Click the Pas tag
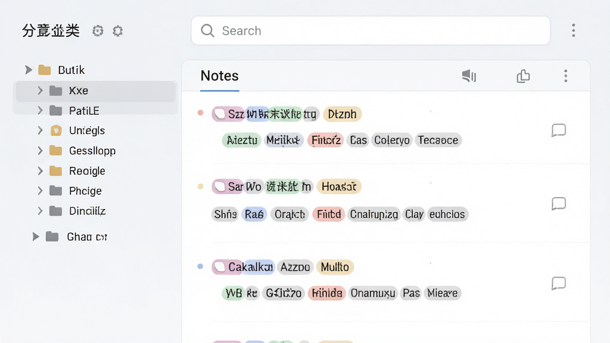This screenshot has height=343, width=610. click(x=411, y=293)
